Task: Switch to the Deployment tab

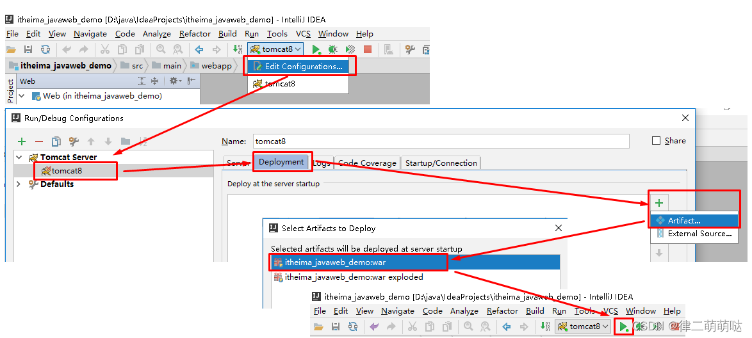Action: pos(281,162)
